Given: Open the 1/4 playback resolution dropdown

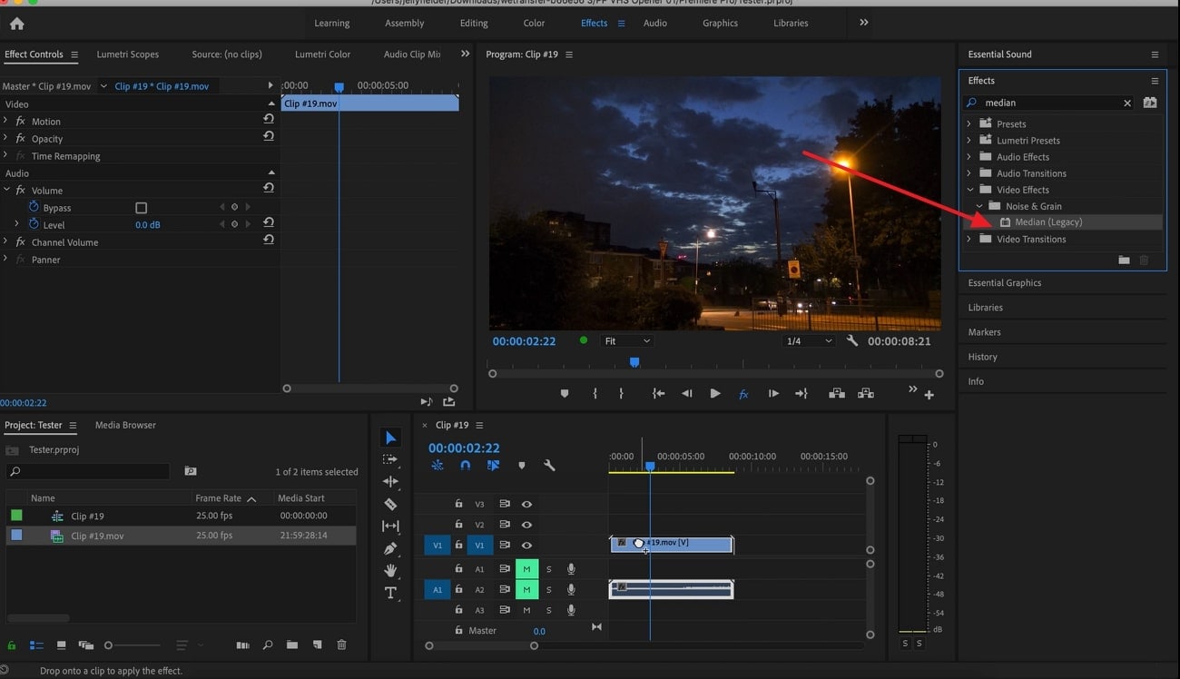Looking at the screenshot, I should tap(809, 341).
